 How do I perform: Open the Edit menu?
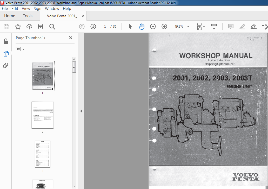[x=15, y=8]
